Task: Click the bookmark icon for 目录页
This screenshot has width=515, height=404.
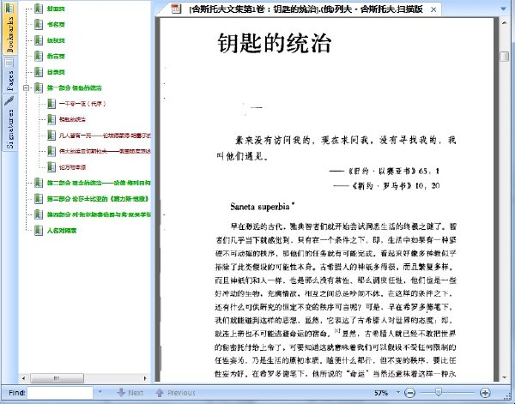Action: click(x=39, y=72)
